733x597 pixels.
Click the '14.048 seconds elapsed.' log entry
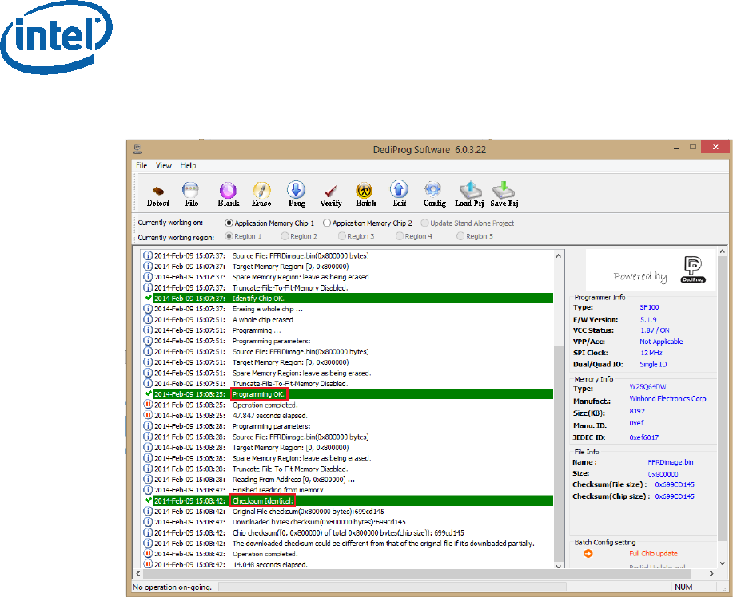(269, 564)
